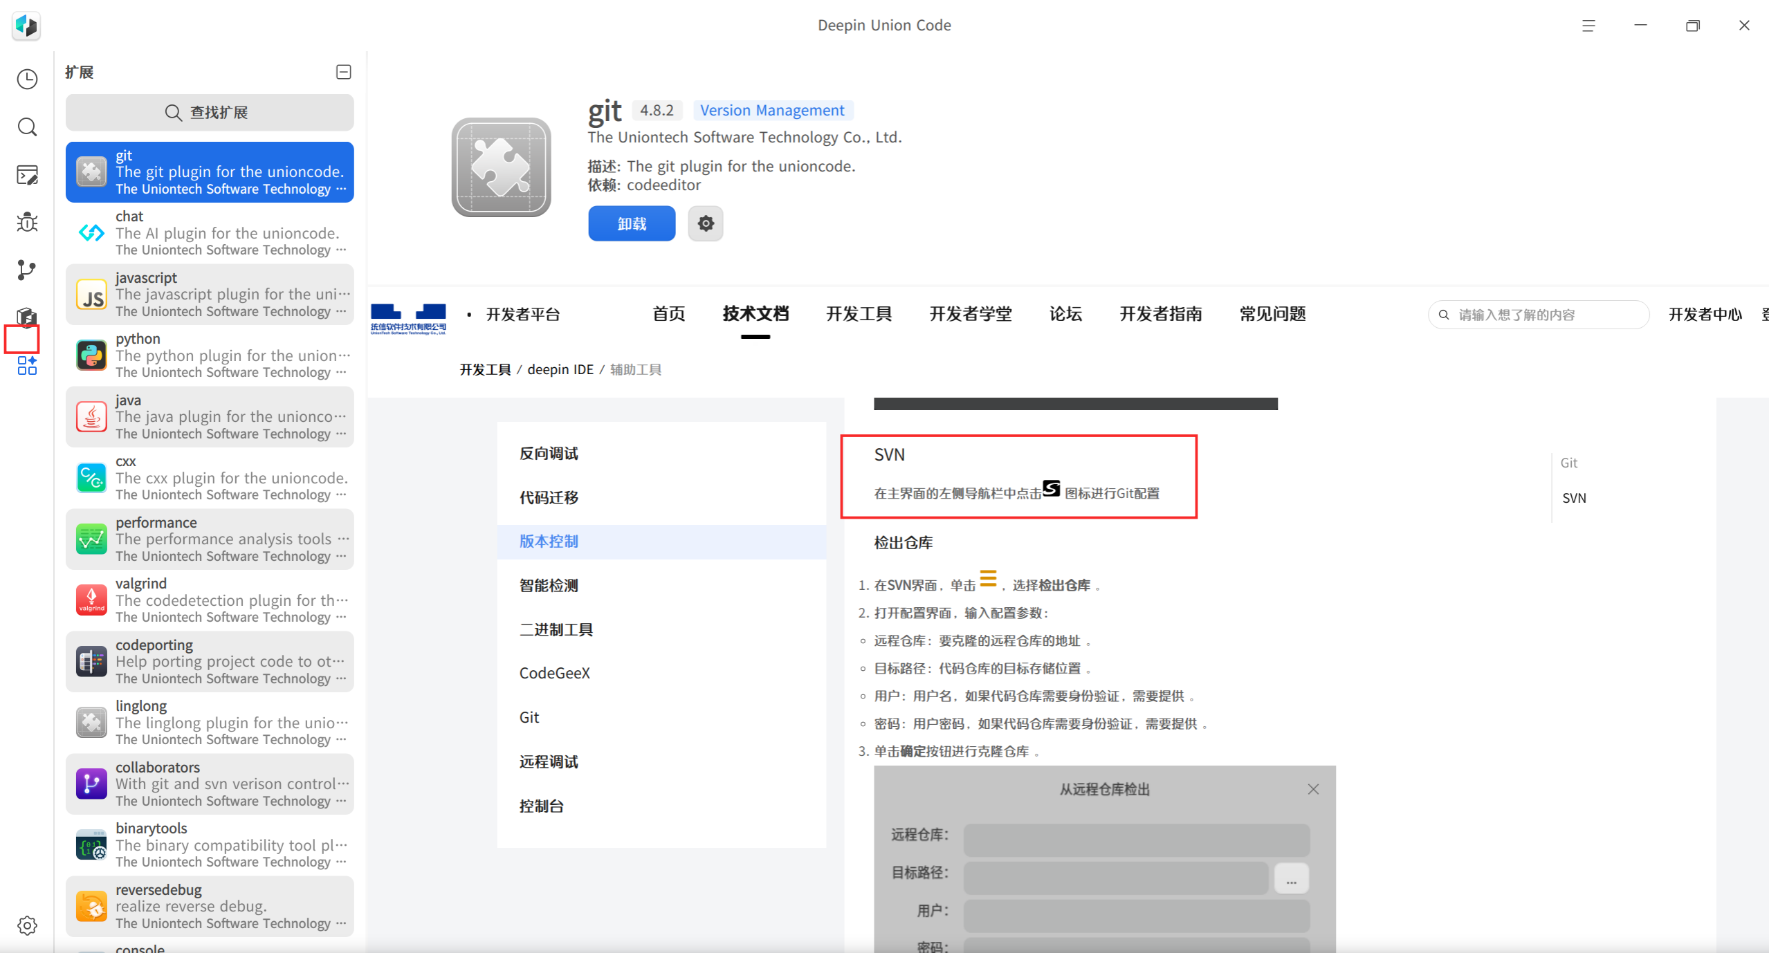Jump to SVN anchor on right outline
Screen dimensions: 1769x953
point(1574,498)
